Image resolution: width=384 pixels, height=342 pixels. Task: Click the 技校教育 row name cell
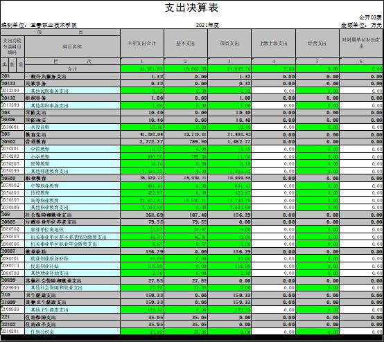[72, 192]
